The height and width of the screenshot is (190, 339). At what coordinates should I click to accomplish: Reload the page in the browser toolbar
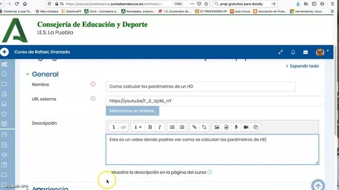pos(17,4)
